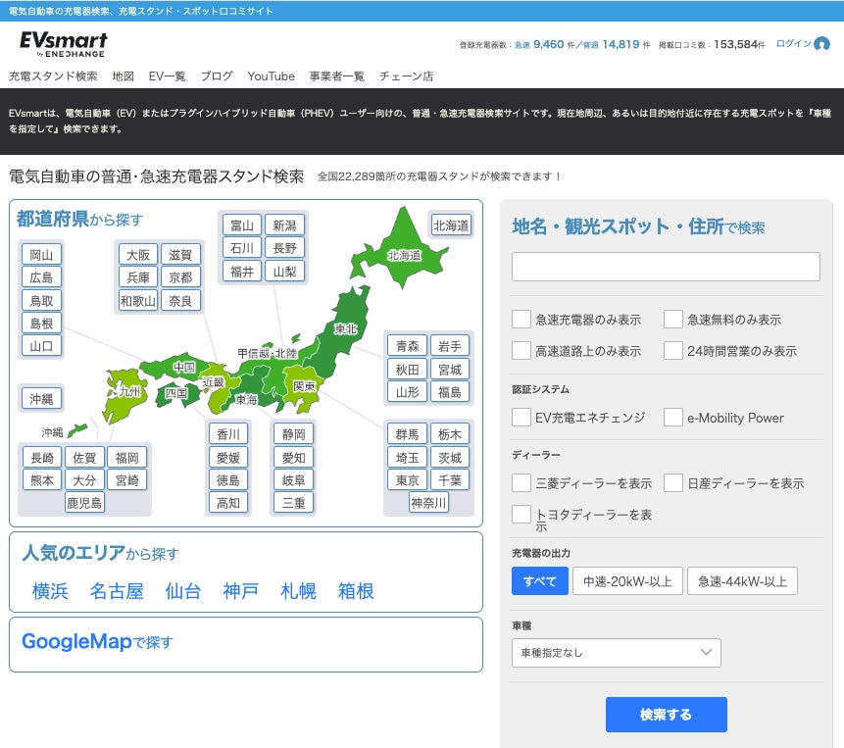This screenshot has height=748, width=844.
Task: Open the 車種指定なし vehicle dropdown
Action: 616,653
